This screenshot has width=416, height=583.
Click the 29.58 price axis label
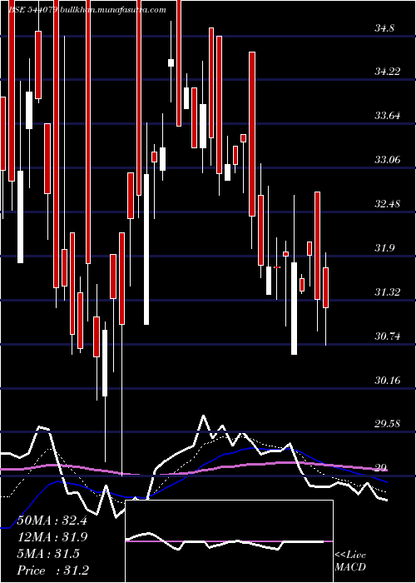coord(387,423)
